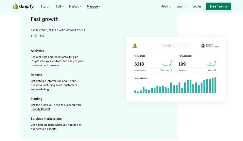The image size is (243, 141).
Task: Click the 199 total sessions value
Action: [x=182, y=64]
